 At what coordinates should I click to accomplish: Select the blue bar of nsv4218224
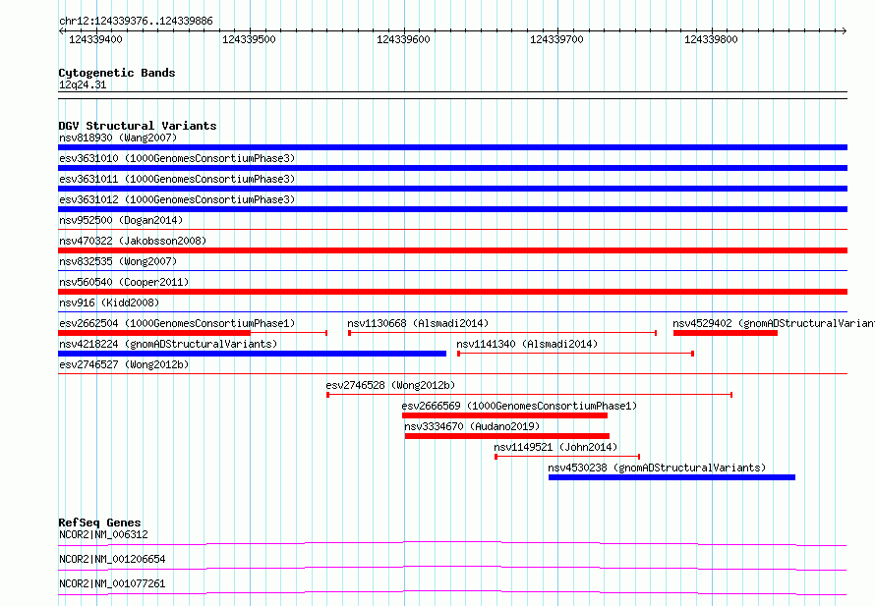coord(253,354)
